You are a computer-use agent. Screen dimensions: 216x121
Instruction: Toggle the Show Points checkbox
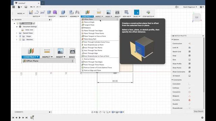tap(189, 68)
